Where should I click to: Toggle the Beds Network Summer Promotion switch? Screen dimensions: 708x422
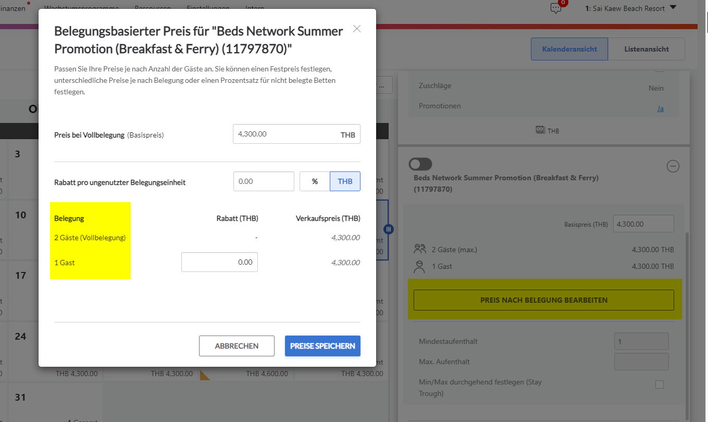pyautogui.click(x=421, y=165)
